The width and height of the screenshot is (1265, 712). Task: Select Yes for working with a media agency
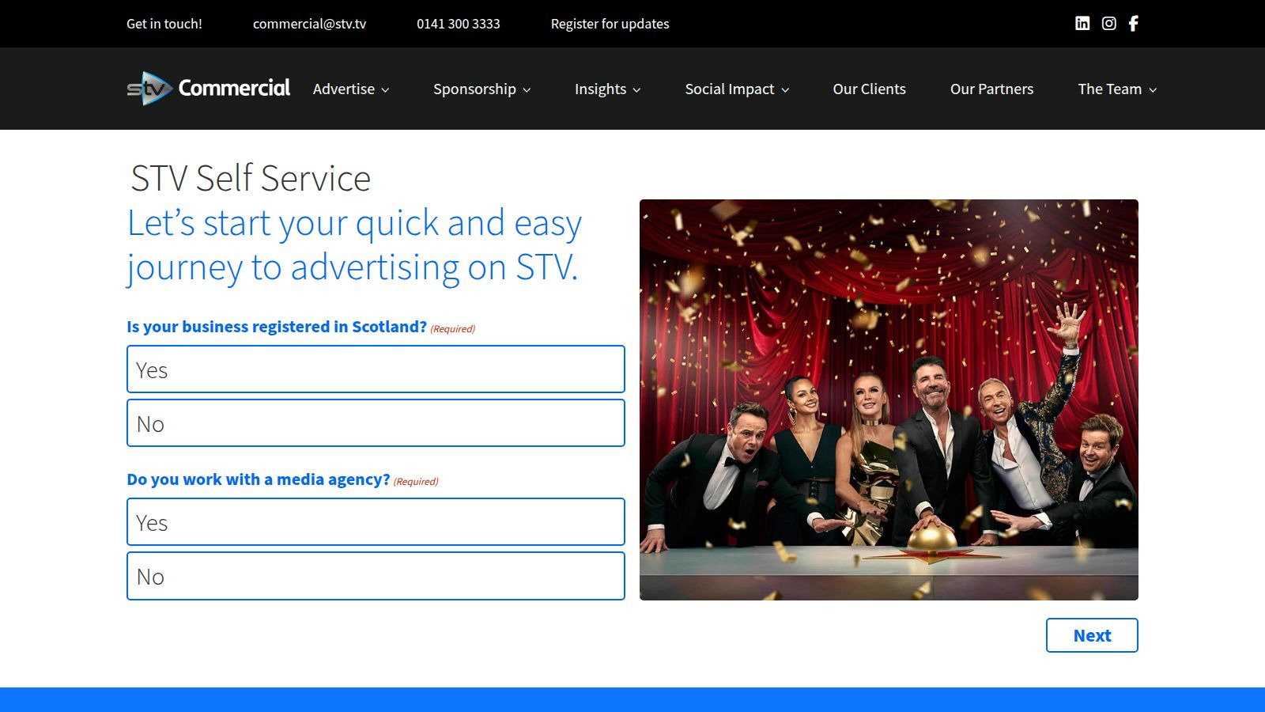[x=376, y=522]
